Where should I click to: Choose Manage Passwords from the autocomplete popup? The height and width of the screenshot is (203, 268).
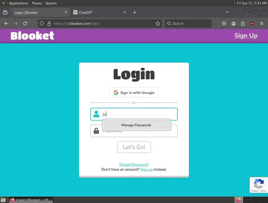[x=136, y=125]
